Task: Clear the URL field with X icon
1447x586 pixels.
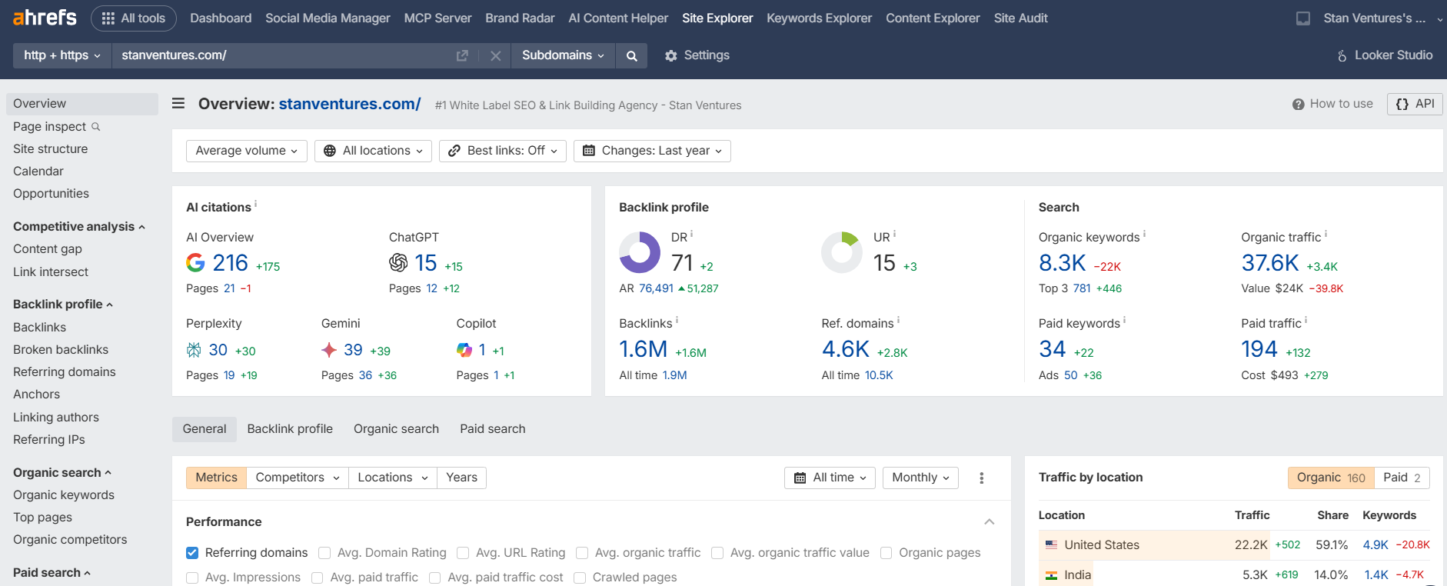Action: 495,55
